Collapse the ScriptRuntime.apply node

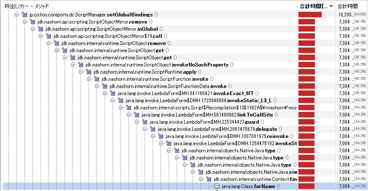[x=81, y=72]
